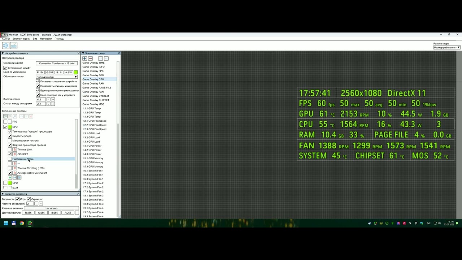This screenshot has width=462, height=260.
Task: Enable Напряжение Vcore sensor checkbox
Action: pos(10,159)
